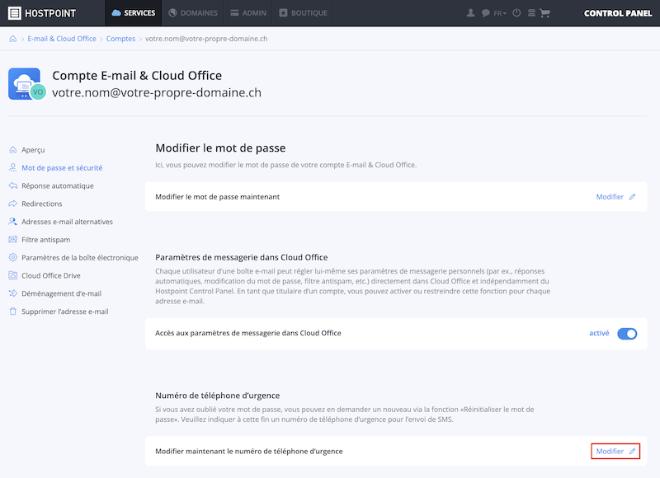Open Réponse automatique settings
The image size is (660, 478).
[x=58, y=185]
